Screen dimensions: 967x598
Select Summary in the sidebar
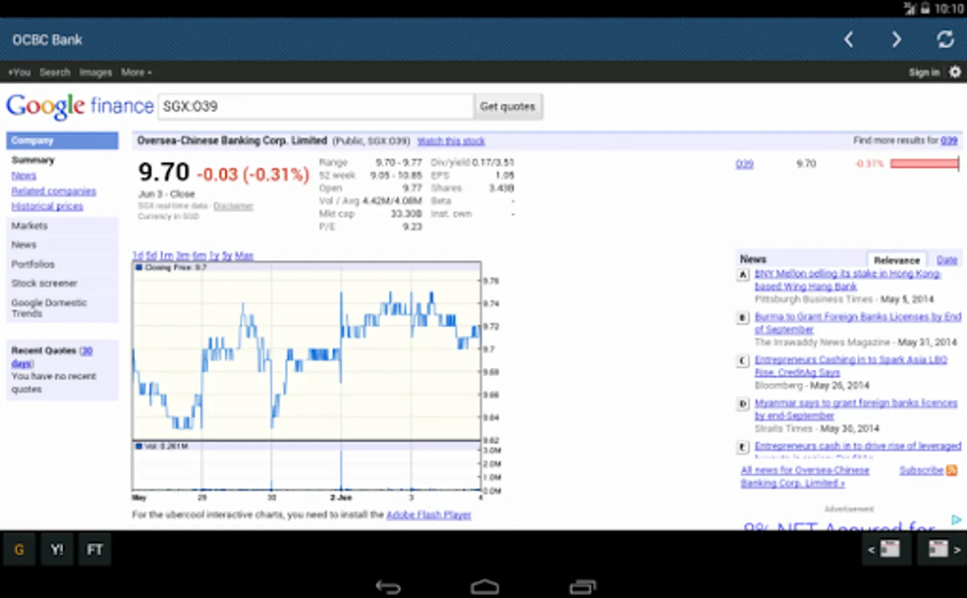33,160
